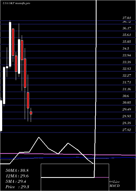Select the 30.05 price axis label

click(x=126, y=103)
